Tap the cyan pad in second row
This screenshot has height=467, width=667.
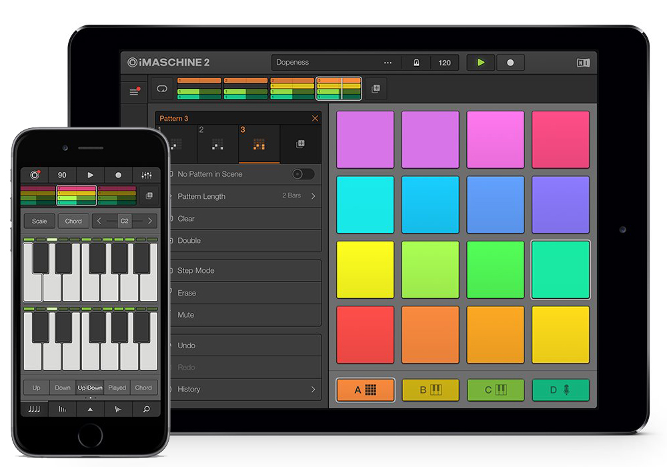[x=365, y=205]
